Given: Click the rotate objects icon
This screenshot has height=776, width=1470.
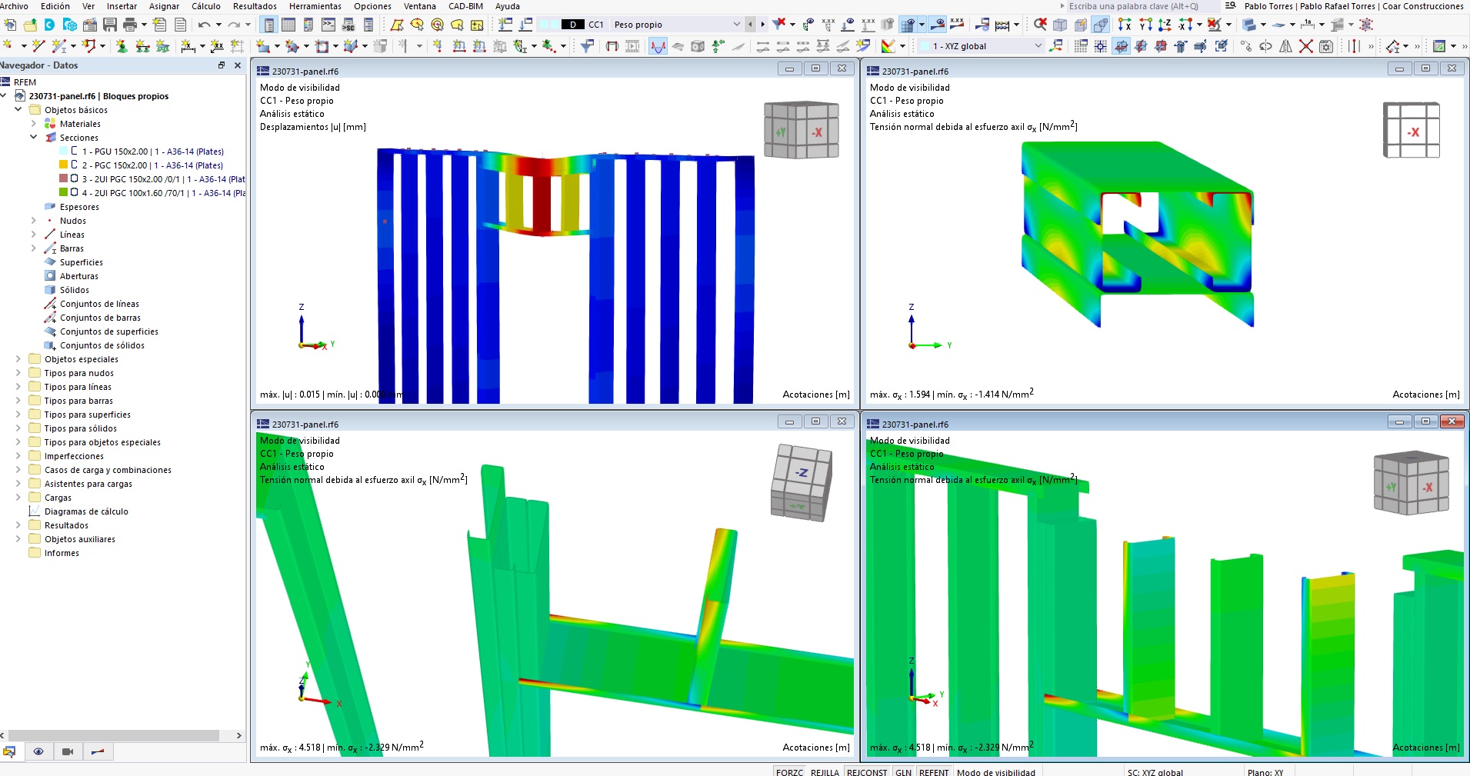Looking at the screenshot, I should [1265, 46].
